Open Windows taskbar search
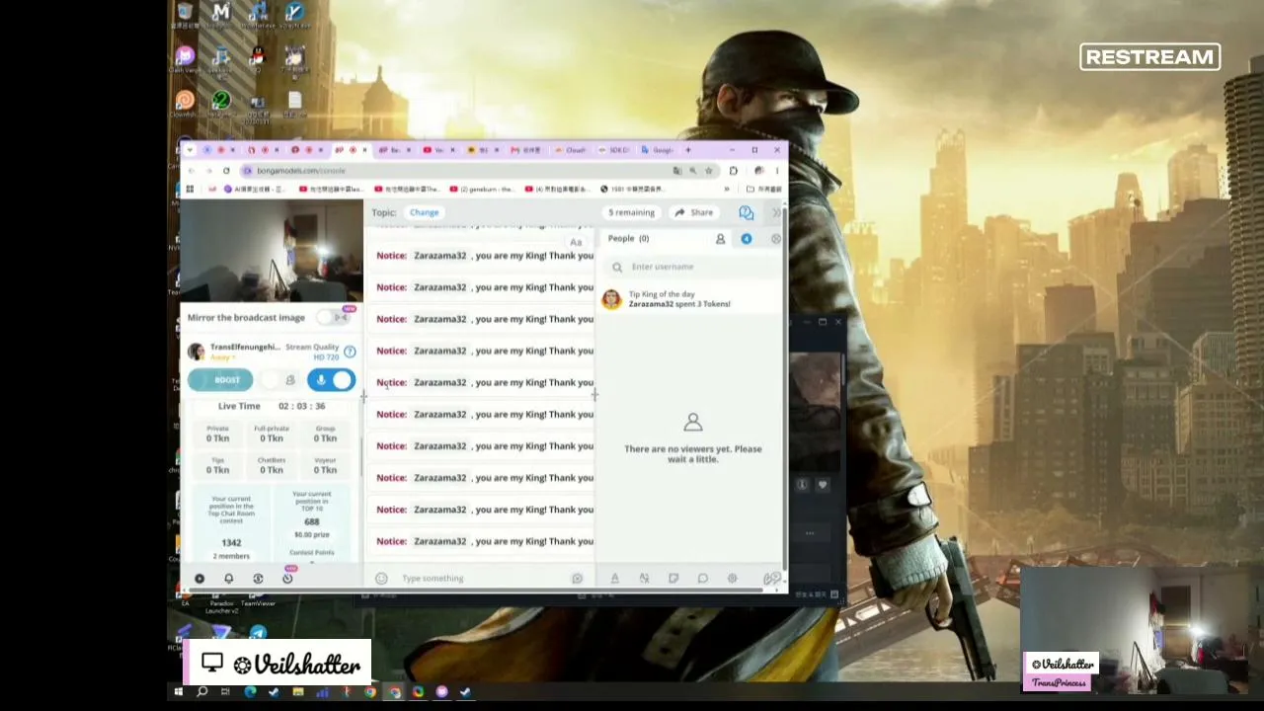 (x=201, y=691)
